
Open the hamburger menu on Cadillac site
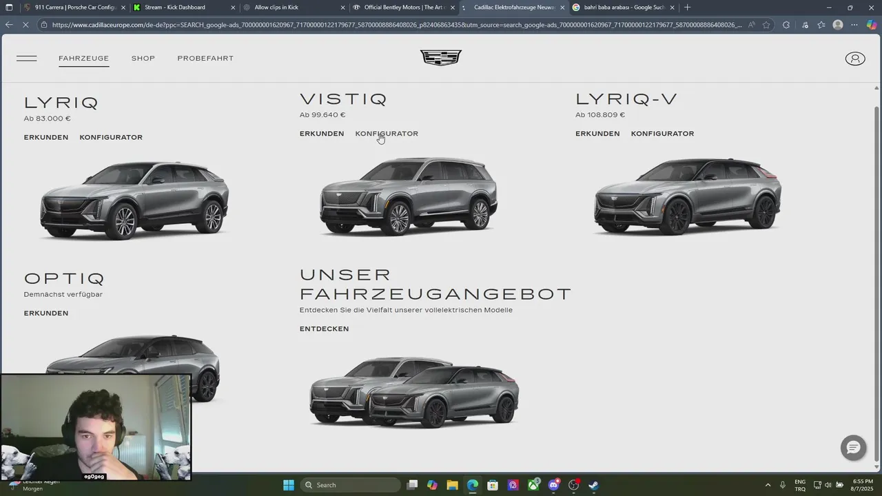[26, 59]
